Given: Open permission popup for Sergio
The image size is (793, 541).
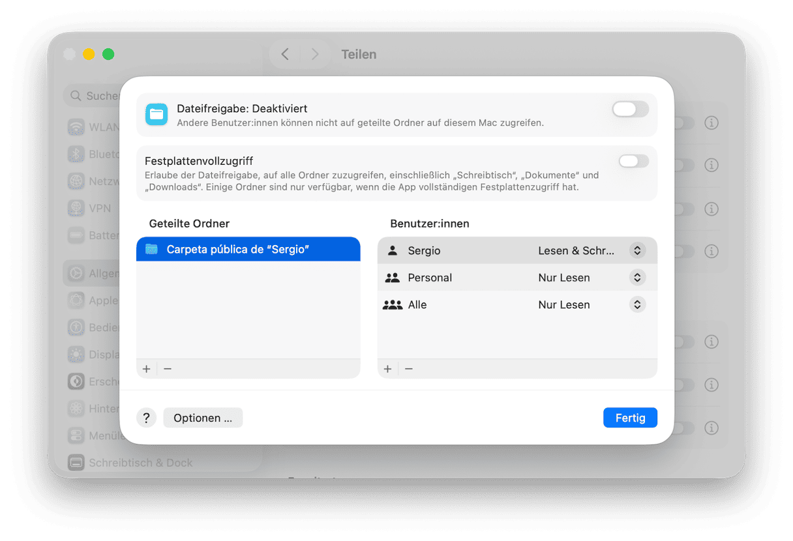Looking at the screenshot, I should 637,250.
